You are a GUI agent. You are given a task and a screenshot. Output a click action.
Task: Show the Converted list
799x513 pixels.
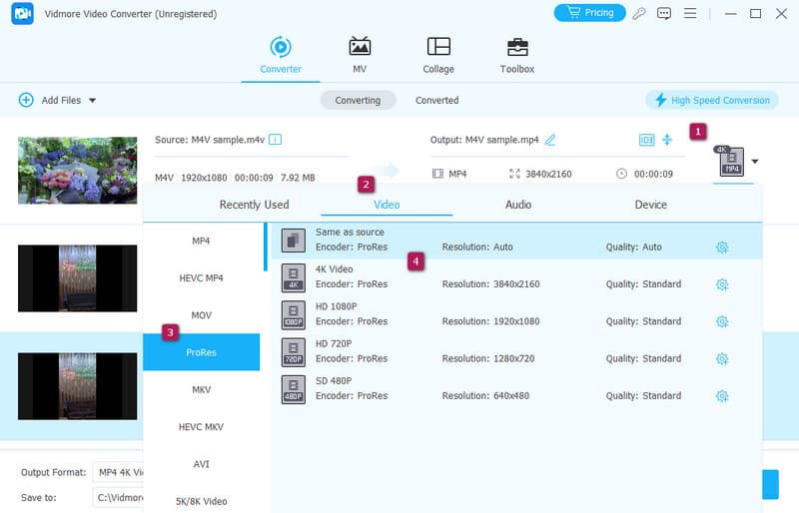436,100
